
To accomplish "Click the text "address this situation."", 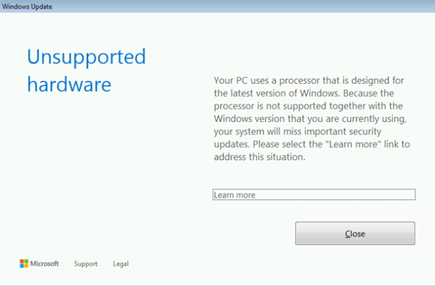I will pos(260,157).
